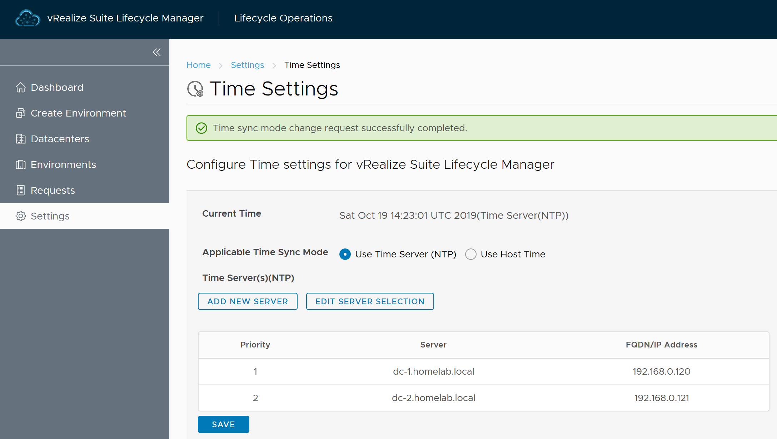Click the Time Settings clock icon
This screenshot has height=439, width=777.
(x=195, y=89)
